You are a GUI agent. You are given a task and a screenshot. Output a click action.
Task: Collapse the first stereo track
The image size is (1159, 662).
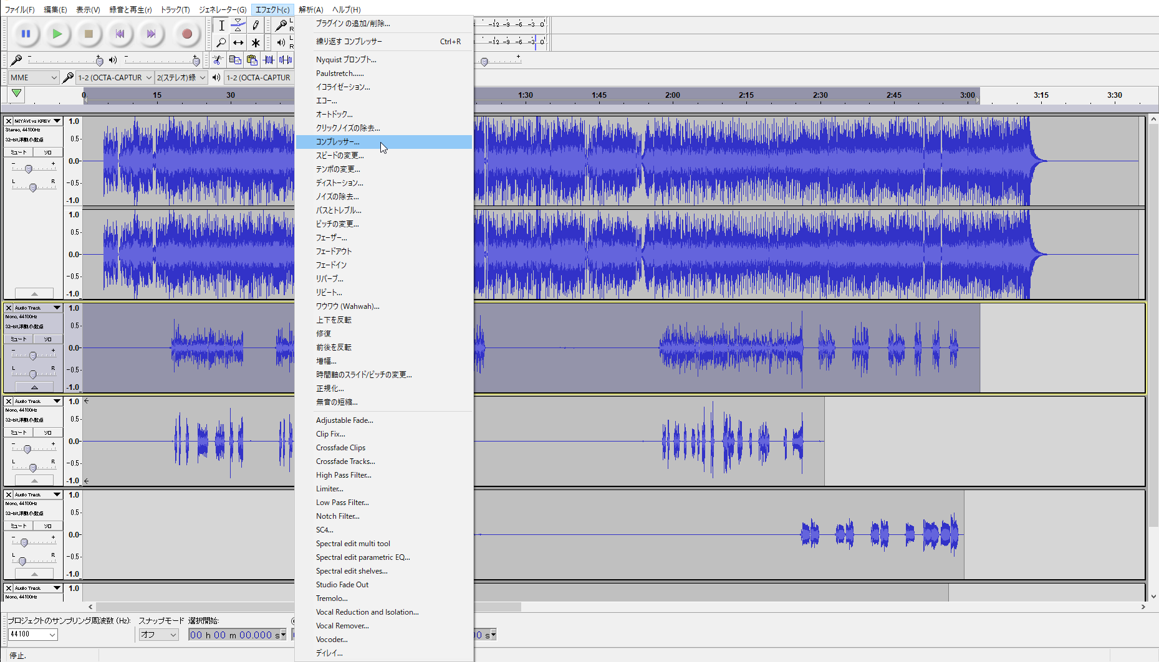pos(34,293)
